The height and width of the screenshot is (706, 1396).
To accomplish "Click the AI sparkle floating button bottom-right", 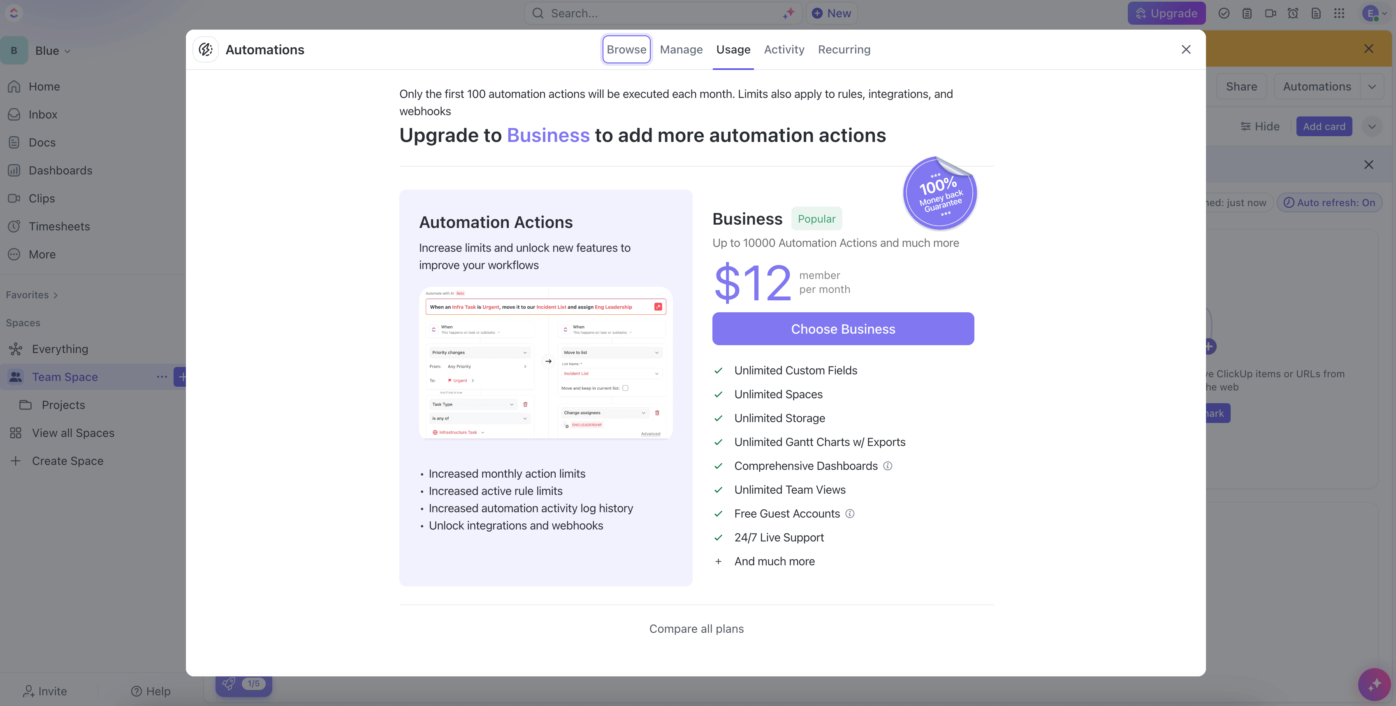I will [1374, 684].
